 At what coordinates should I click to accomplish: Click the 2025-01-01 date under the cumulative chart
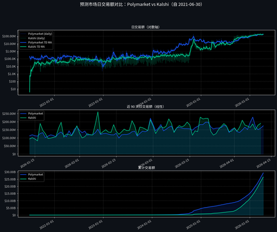pyautogui.click(x=193, y=225)
